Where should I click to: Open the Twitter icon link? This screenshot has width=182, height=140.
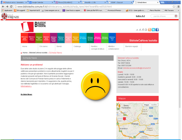coord(153,30)
